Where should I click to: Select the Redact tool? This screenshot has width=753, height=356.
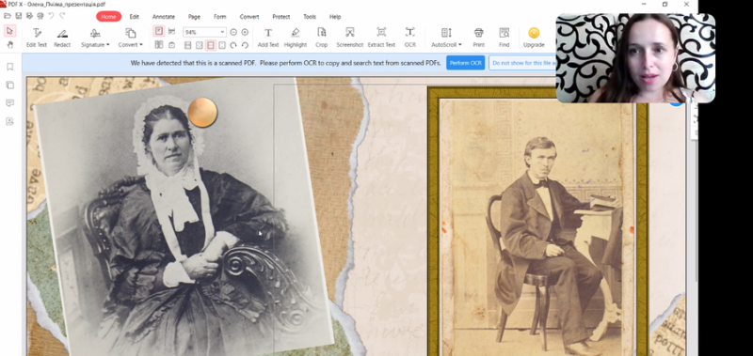pyautogui.click(x=62, y=38)
